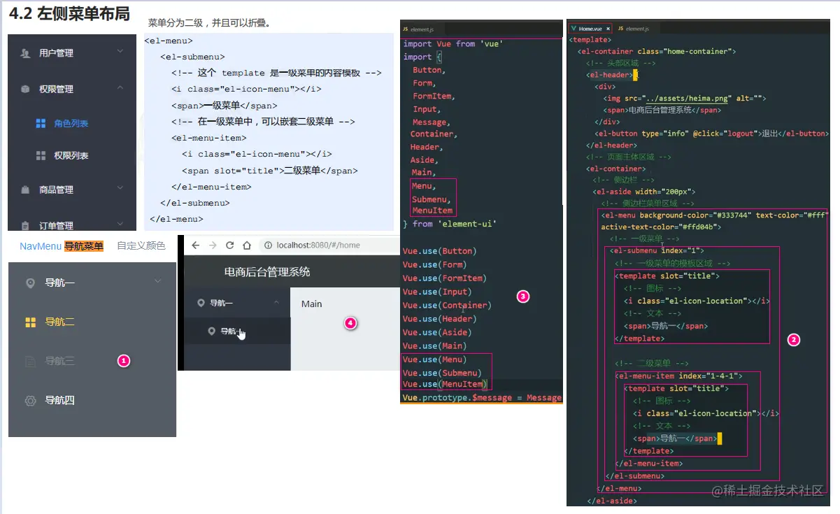Click the el-submenu index="1" line

657,250
